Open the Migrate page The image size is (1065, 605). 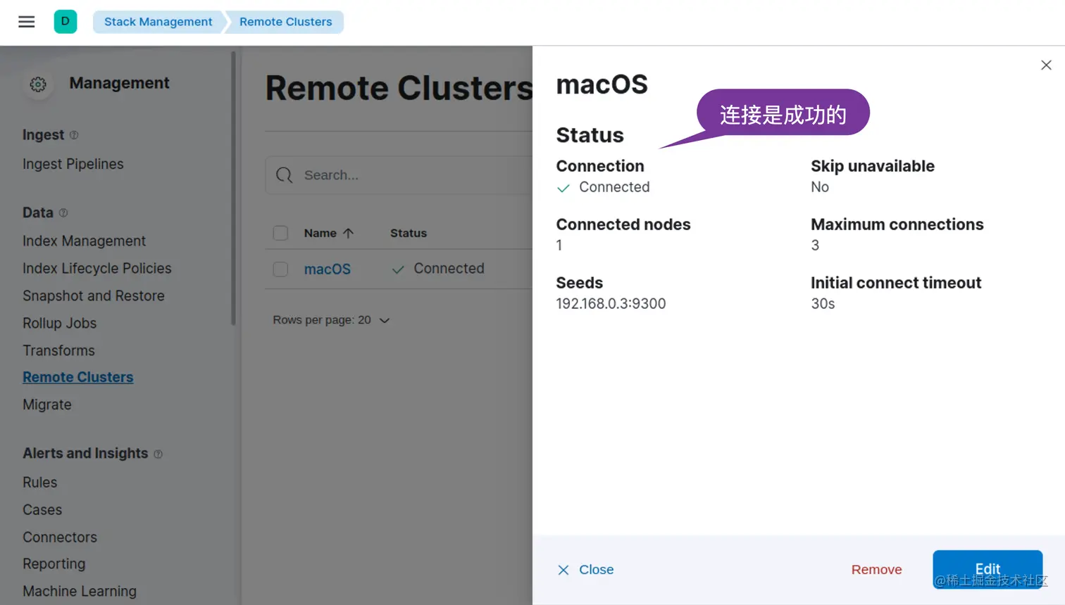[47, 405]
